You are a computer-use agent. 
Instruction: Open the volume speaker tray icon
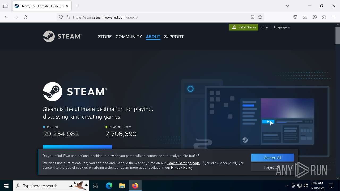[306, 186]
